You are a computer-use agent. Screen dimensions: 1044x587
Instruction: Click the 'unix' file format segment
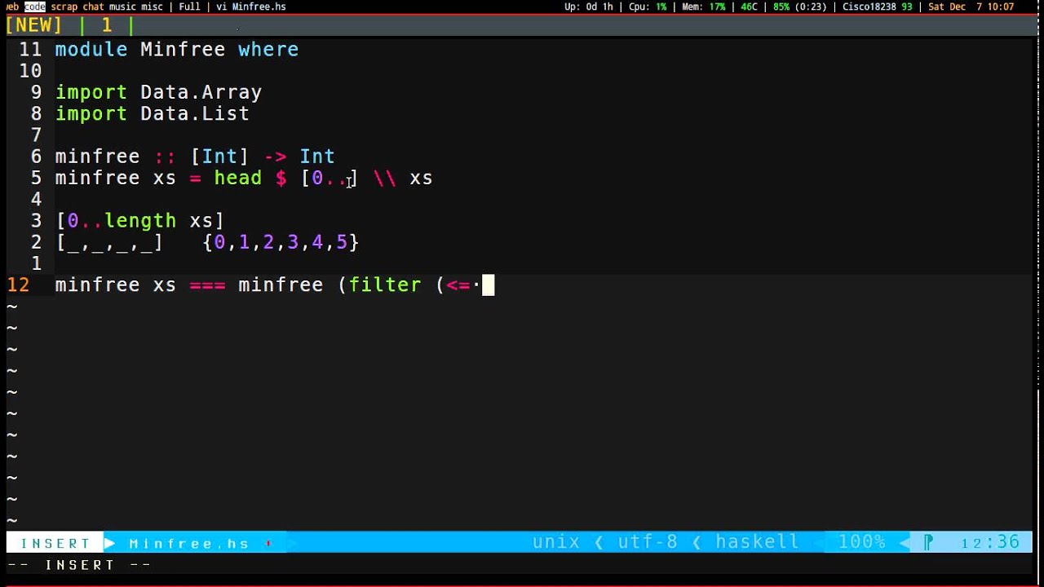tap(556, 542)
